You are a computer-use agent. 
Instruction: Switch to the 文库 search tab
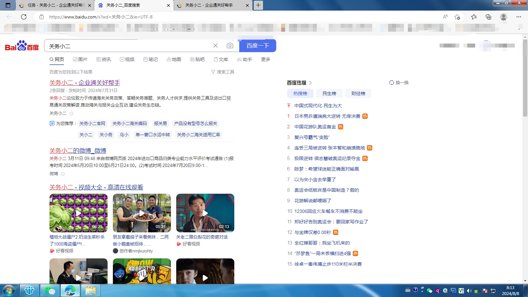(221, 59)
